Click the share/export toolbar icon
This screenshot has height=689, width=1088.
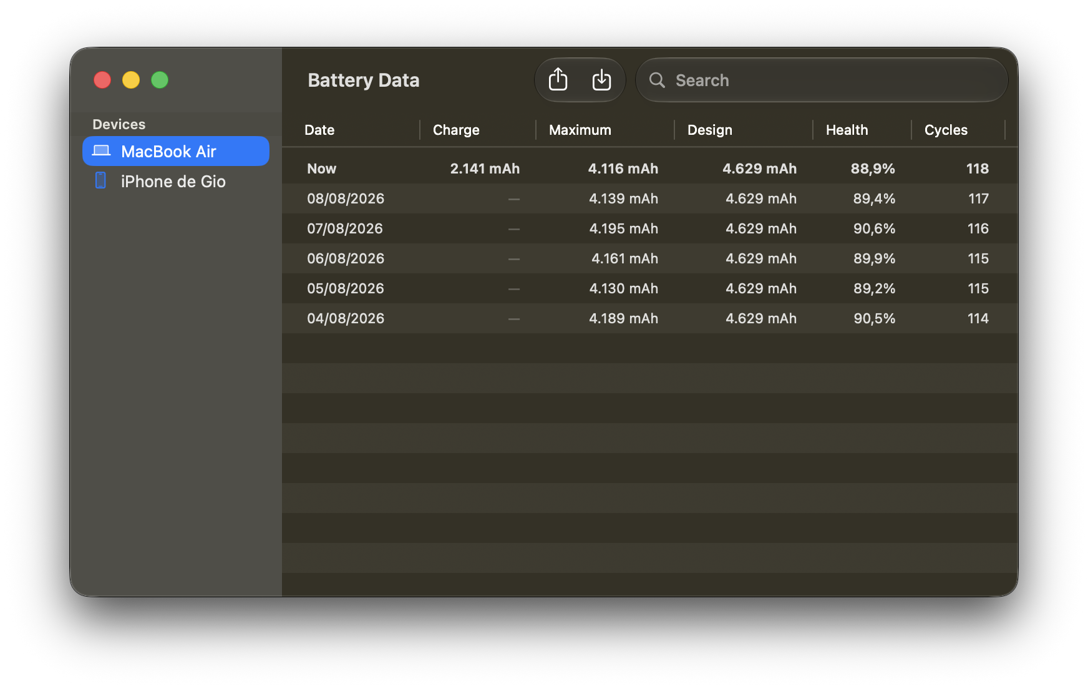558,80
